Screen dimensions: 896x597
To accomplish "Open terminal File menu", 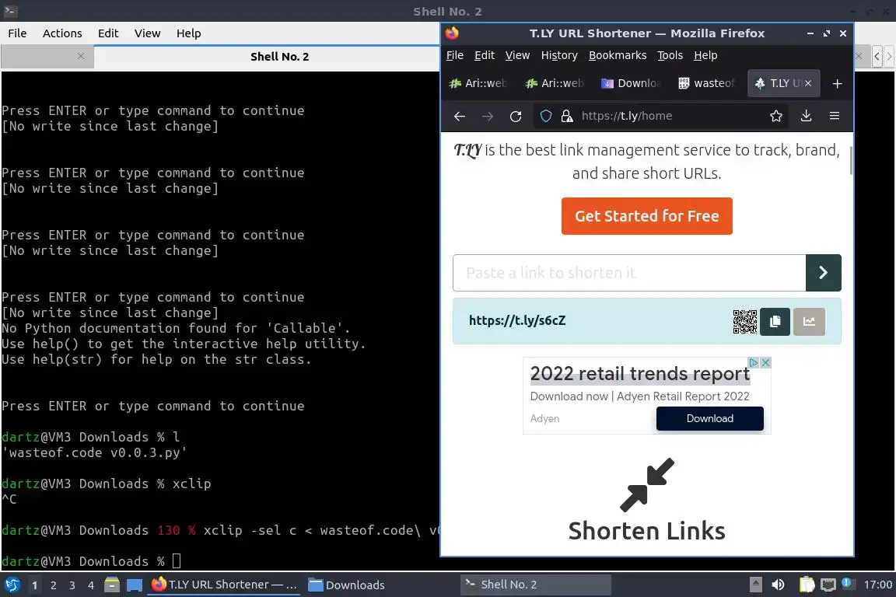I will pyautogui.click(x=17, y=33).
